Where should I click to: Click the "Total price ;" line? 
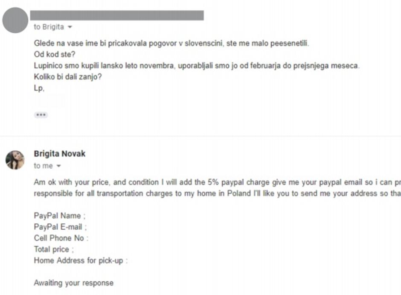click(x=54, y=249)
